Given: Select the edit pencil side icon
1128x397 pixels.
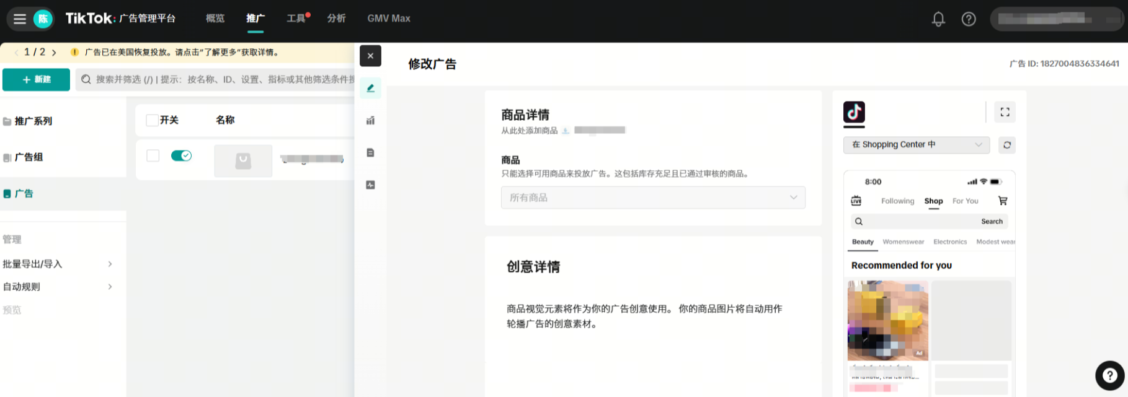Looking at the screenshot, I should tap(370, 88).
